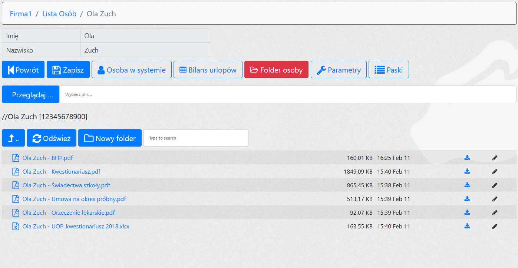Screen dimensions: 518x268
Task: Create a new folder with Nowy folder
Action: coord(110,138)
